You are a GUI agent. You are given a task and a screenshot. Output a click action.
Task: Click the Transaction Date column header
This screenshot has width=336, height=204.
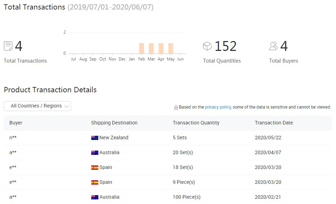click(274, 123)
